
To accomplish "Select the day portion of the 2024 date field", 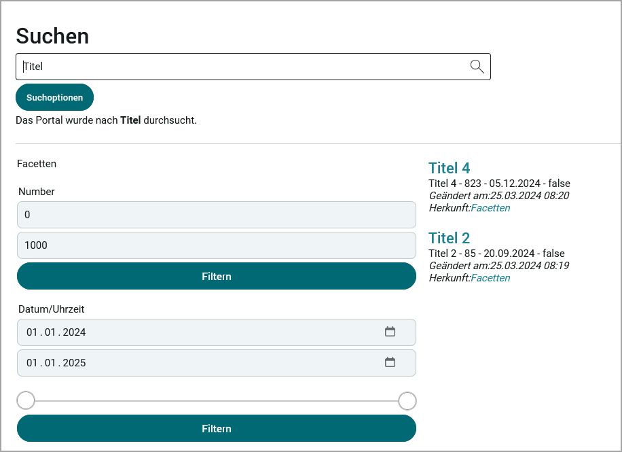I will (32, 332).
